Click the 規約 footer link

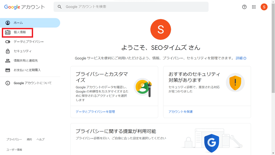pyautogui.click(x=29, y=139)
